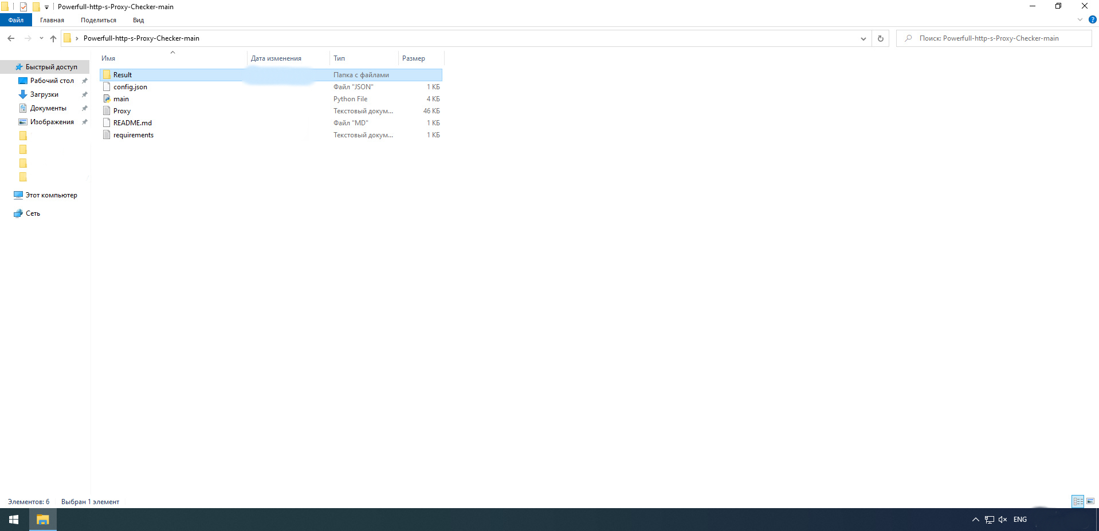Viewport: 1099px width, 531px height.
Task: Open the Поделиться ribbon tab
Action: click(99, 20)
